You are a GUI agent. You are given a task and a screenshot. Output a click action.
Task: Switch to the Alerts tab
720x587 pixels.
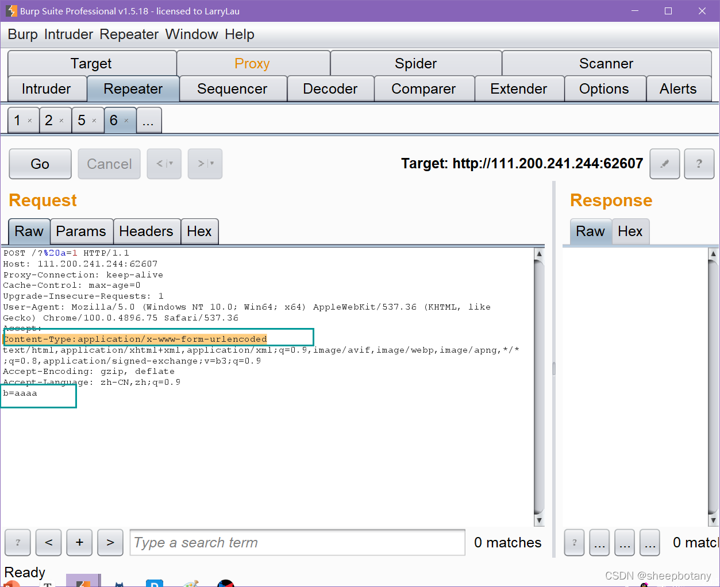pyautogui.click(x=679, y=88)
